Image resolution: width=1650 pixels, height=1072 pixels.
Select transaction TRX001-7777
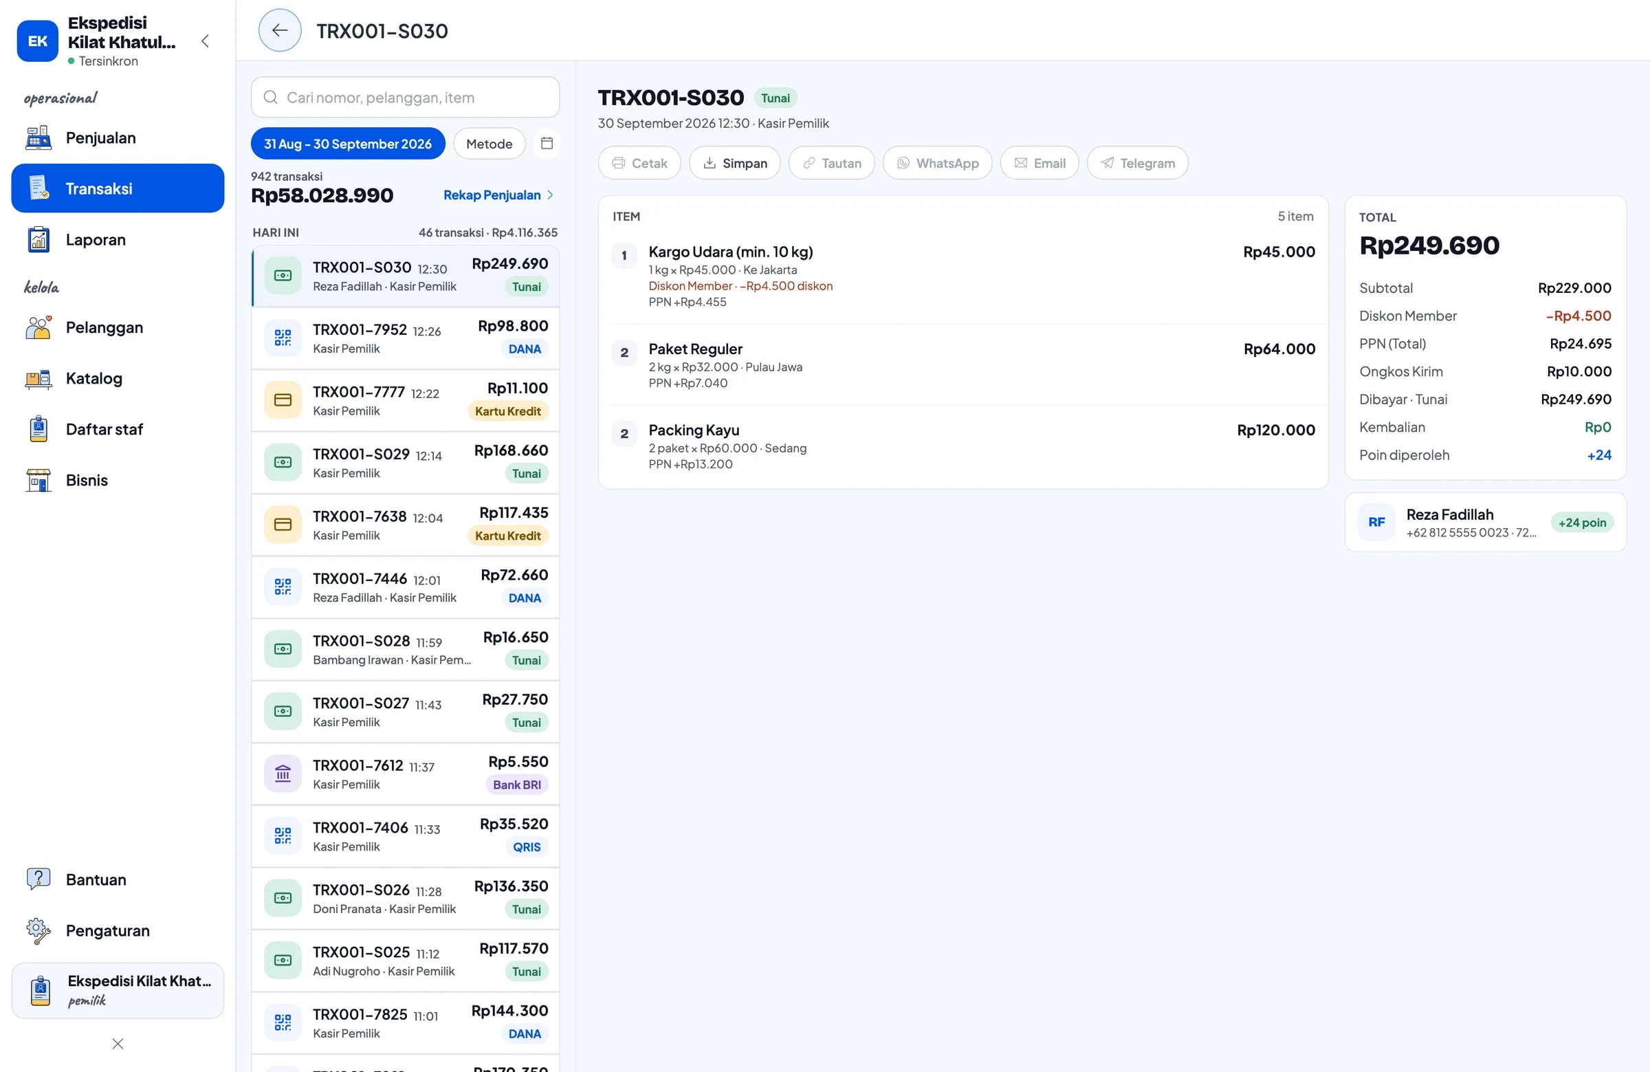click(405, 401)
